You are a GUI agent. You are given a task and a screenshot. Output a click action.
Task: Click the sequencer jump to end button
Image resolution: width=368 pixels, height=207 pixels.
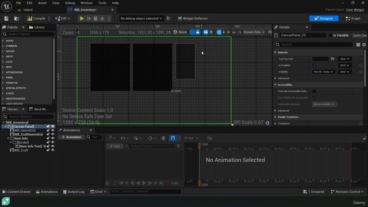[x=161, y=183]
